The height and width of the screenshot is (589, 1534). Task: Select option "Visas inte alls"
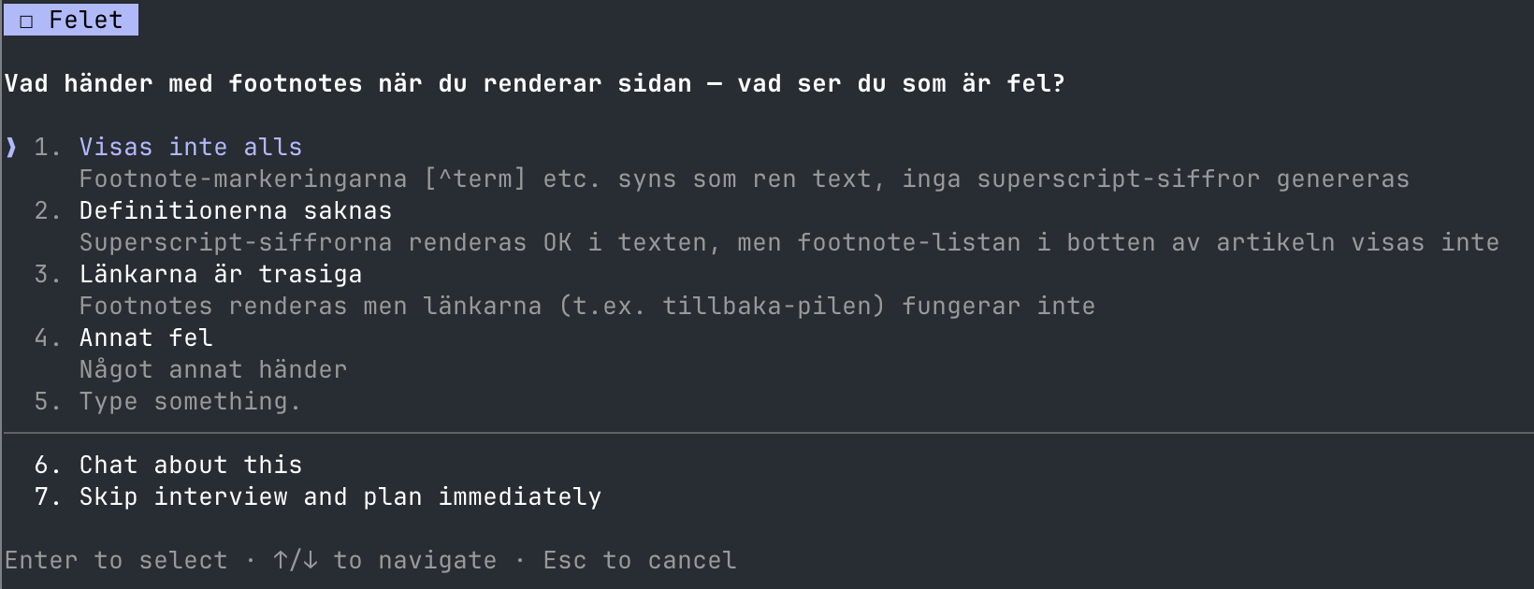tap(190, 146)
